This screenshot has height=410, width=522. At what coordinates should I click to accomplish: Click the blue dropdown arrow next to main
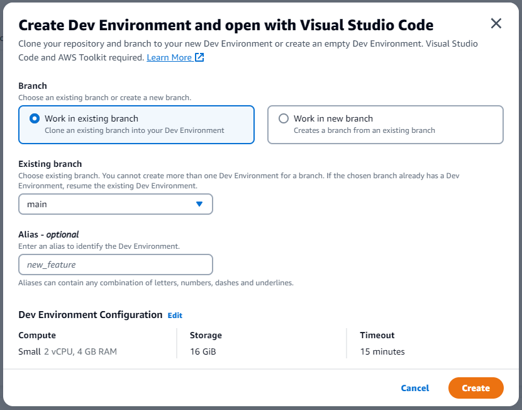pyautogui.click(x=199, y=204)
